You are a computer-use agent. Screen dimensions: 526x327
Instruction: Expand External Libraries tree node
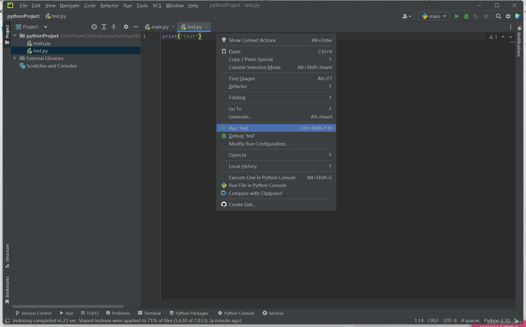[15, 58]
